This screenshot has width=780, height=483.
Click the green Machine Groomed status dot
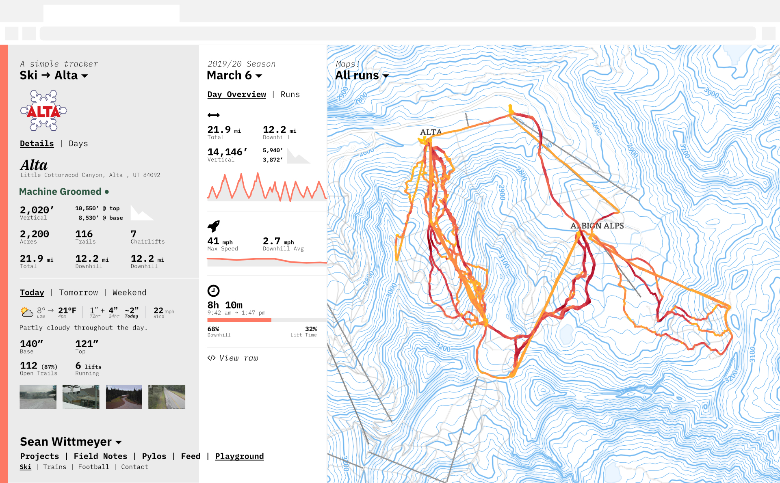[x=107, y=192]
